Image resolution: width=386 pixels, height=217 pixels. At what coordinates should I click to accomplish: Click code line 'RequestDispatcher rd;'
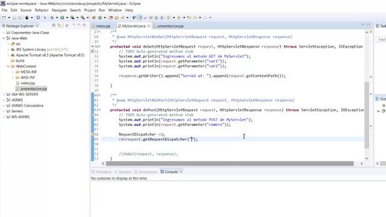(x=142, y=134)
